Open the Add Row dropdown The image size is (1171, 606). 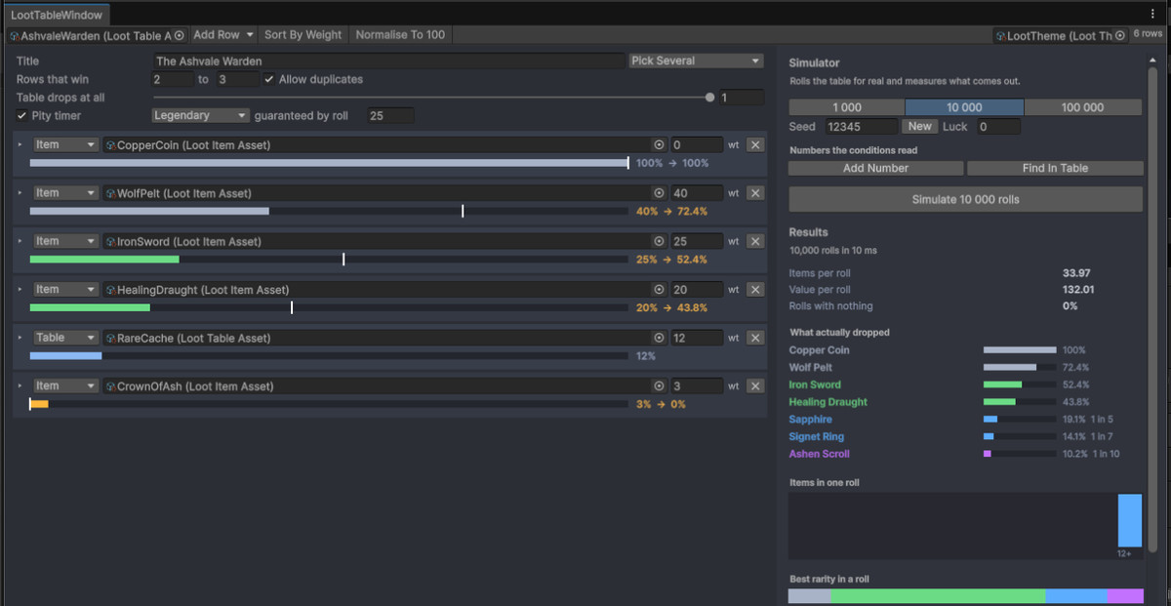click(x=223, y=35)
